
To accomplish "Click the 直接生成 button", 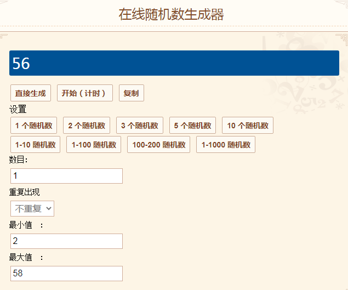I will pos(31,93).
